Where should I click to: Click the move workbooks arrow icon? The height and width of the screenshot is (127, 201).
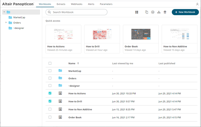point(153,12)
